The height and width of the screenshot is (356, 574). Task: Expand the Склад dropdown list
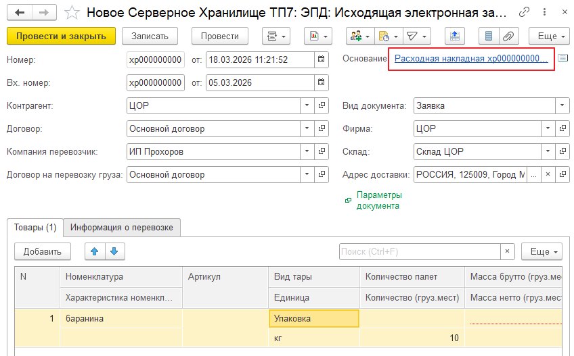[548, 152]
